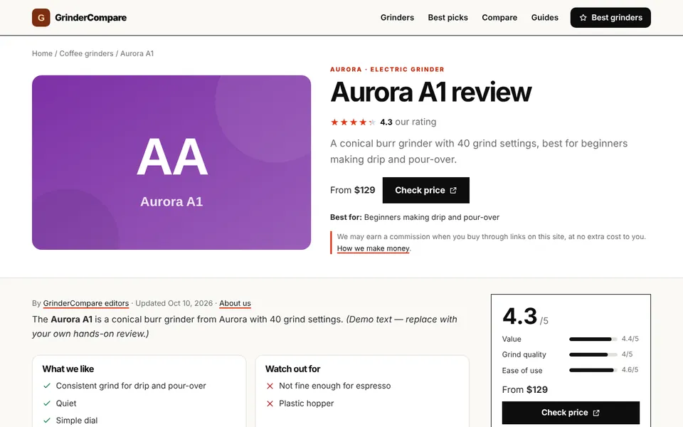The width and height of the screenshot is (683, 427).
Task: Click the 4.4/5 Value score
Action: [630, 339]
